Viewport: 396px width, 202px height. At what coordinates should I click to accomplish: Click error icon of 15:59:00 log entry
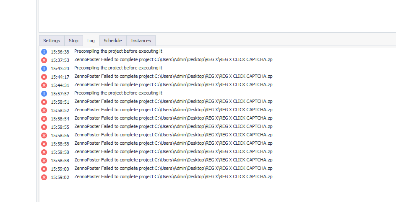pyautogui.click(x=44, y=169)
